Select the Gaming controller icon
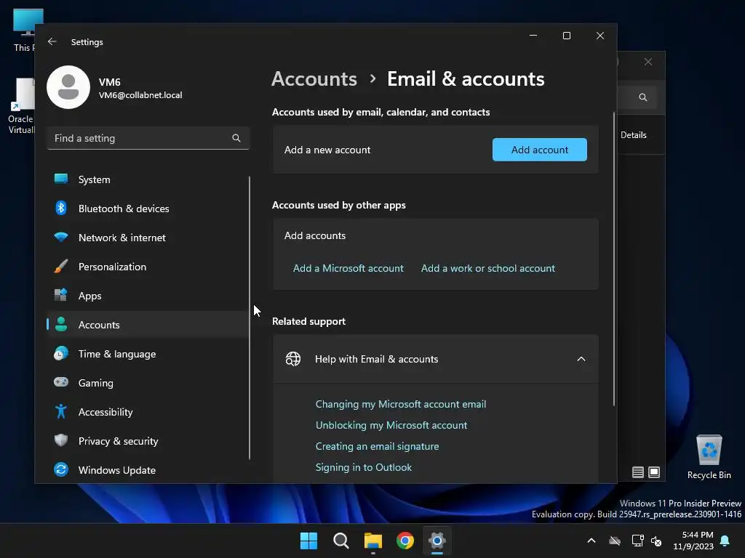 tap(61, 382)
